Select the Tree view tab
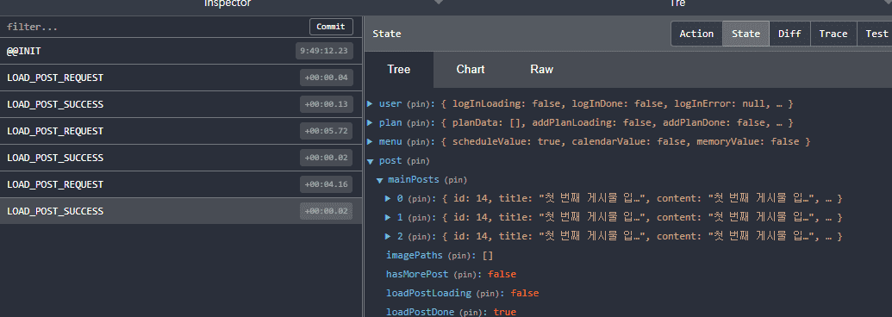Image resolution: width=892 pixels, height=317 pixels. (x=399, y=69)
